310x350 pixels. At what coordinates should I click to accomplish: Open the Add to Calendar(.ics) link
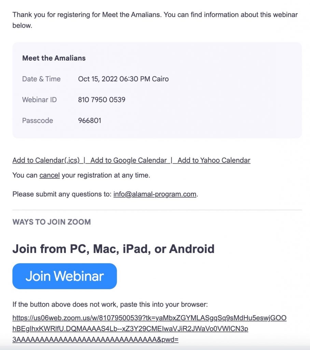pos(46,160)
